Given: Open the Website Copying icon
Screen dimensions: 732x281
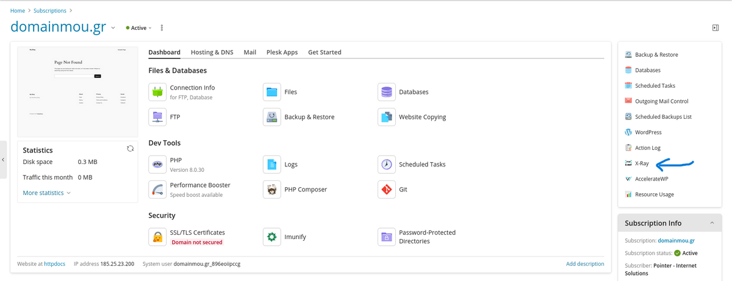Looking at the screenshot, I should point(387,117).
